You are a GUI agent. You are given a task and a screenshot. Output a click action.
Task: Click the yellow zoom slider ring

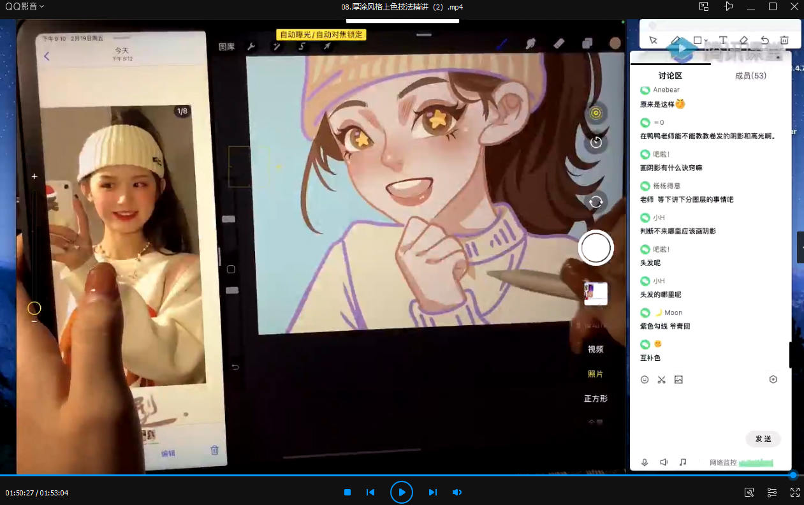tap(34, 309)
